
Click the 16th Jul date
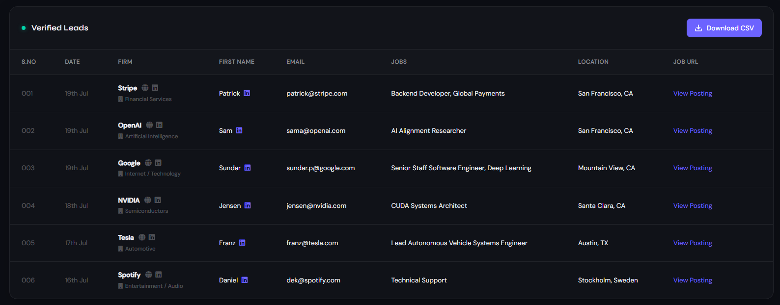77,280
